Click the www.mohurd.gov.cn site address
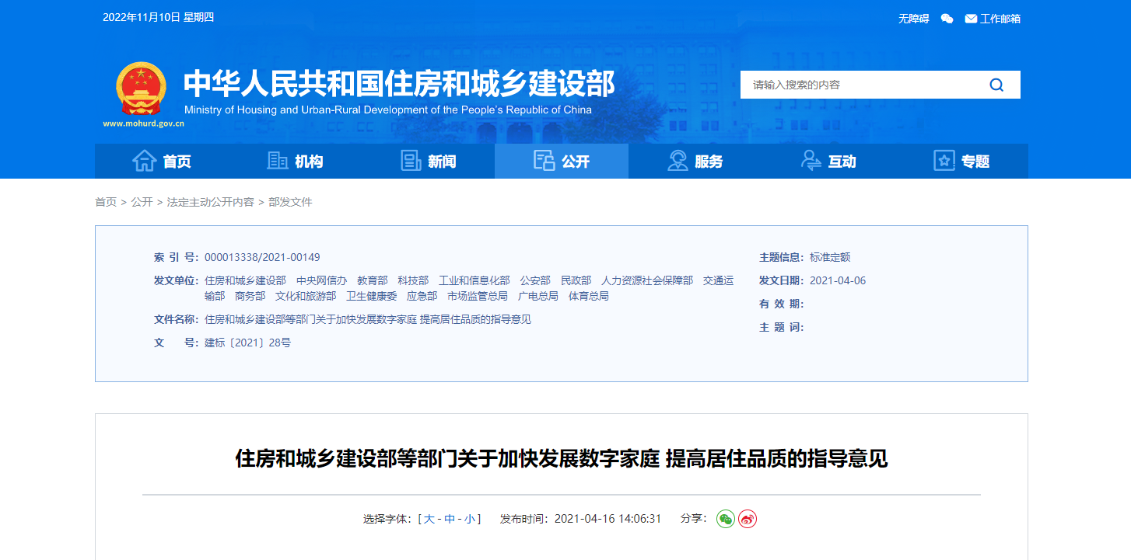This screenshot has height=560, width=1131. (143, 123)
